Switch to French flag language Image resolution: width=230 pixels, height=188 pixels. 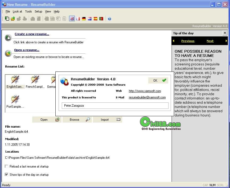tap(78, 19)
